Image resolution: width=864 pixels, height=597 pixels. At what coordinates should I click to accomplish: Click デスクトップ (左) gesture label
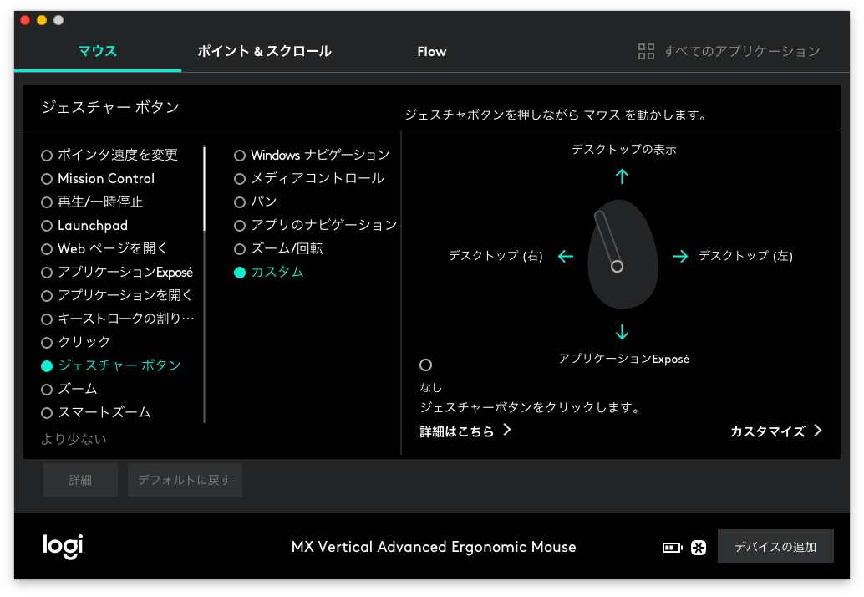745,256
